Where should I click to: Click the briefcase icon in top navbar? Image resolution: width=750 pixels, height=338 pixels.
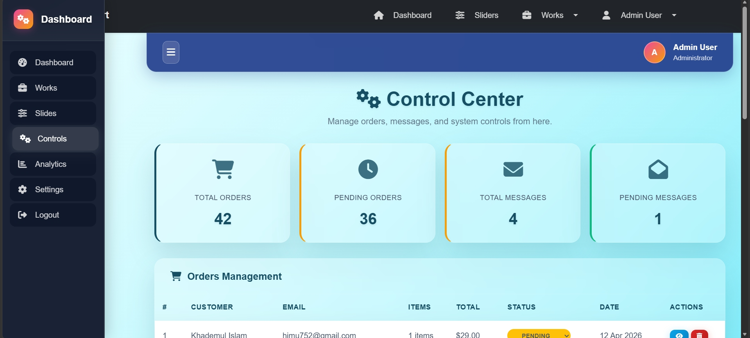click(527, 15)
